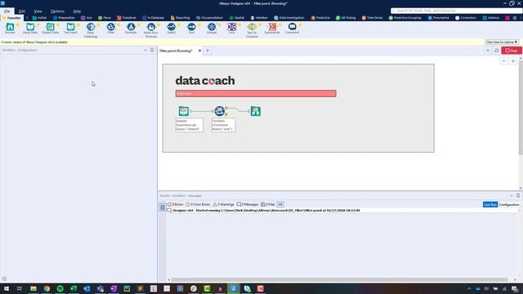Open the Options menu
Screen dimensions: 523x294
(x=57, y=11)
